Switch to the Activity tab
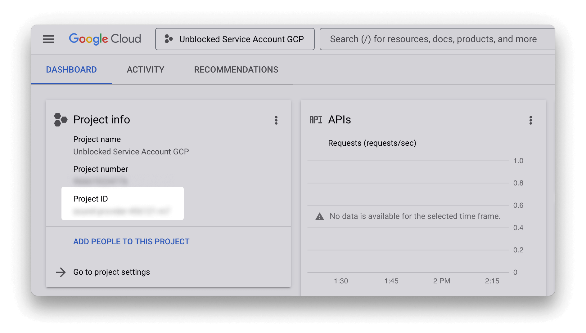The image size is (586, 333). (146, 69)
